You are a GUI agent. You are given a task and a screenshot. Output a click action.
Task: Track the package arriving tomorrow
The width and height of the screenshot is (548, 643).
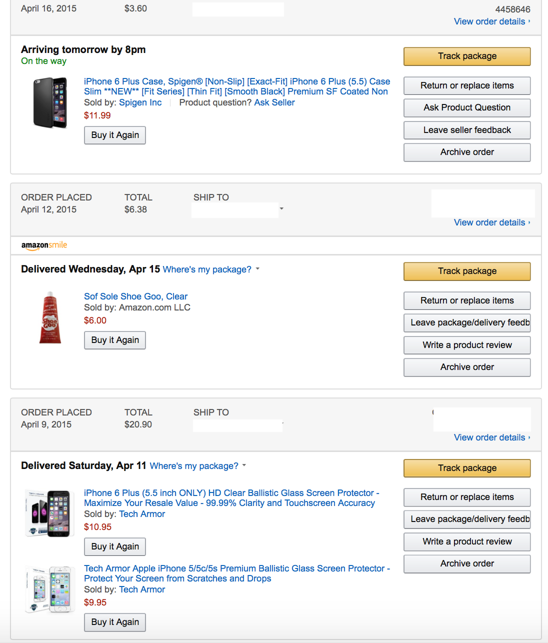pyautogui.click(x=467, y=56)
